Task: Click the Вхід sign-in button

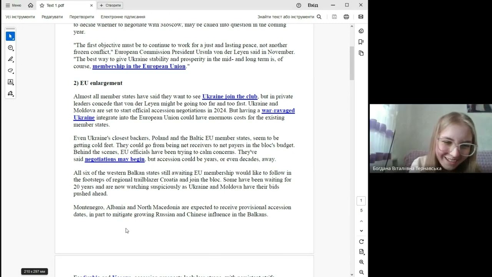Action: tap(313, 5)
